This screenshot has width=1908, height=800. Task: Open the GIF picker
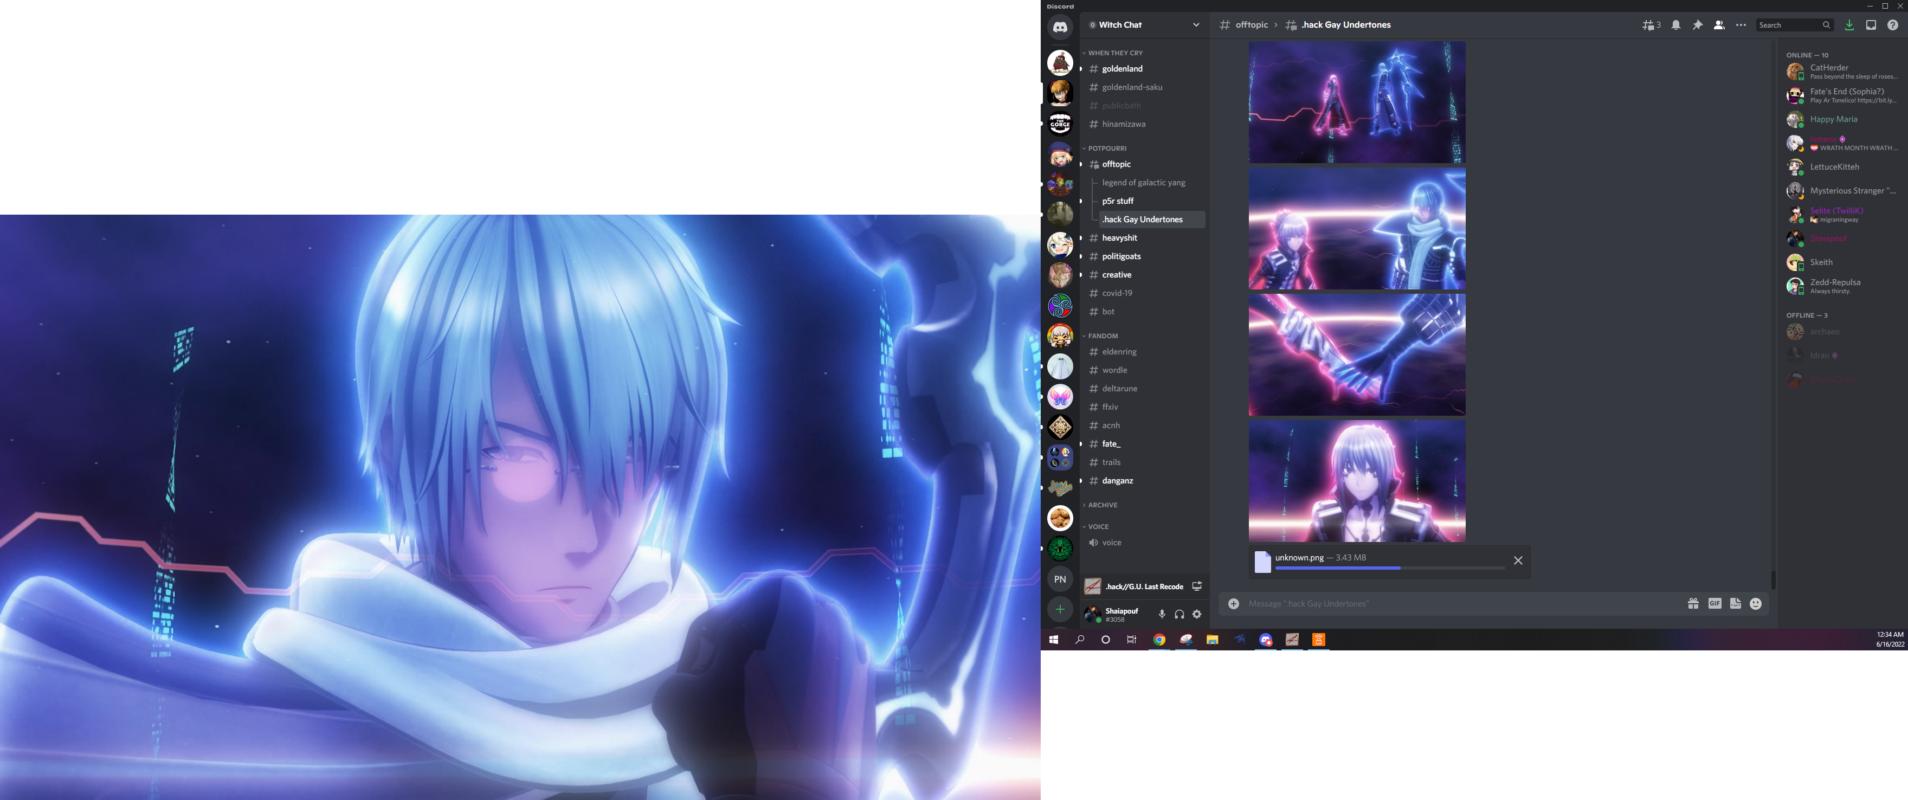(x=1714, y=604)
